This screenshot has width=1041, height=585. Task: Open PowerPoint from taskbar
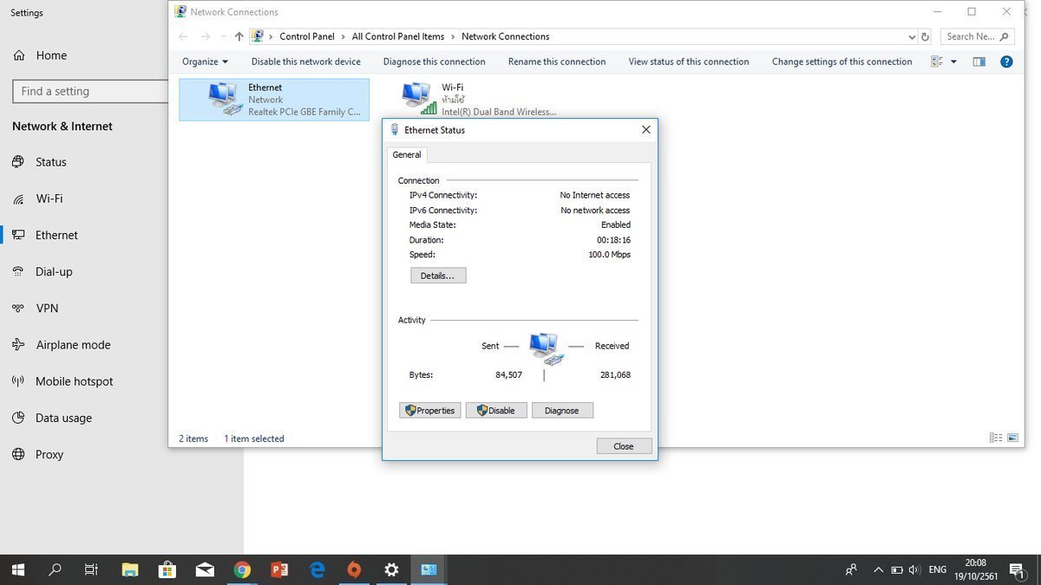pyautogui.click(x=279, y=569)
